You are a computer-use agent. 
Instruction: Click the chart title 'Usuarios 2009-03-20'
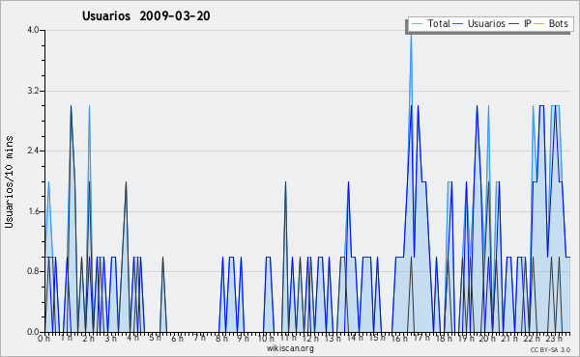tap(146, 16)
